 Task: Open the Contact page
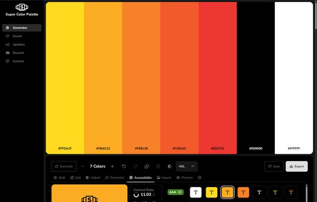pyautogui.click(x=22, y=61)
